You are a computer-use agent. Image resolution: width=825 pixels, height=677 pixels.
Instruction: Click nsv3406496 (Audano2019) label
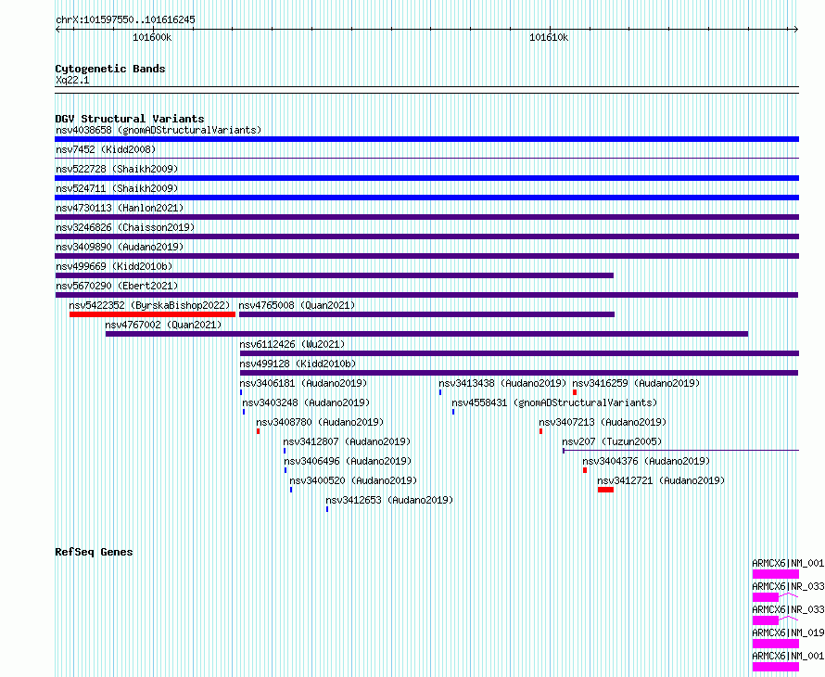(x=348, y=461)
